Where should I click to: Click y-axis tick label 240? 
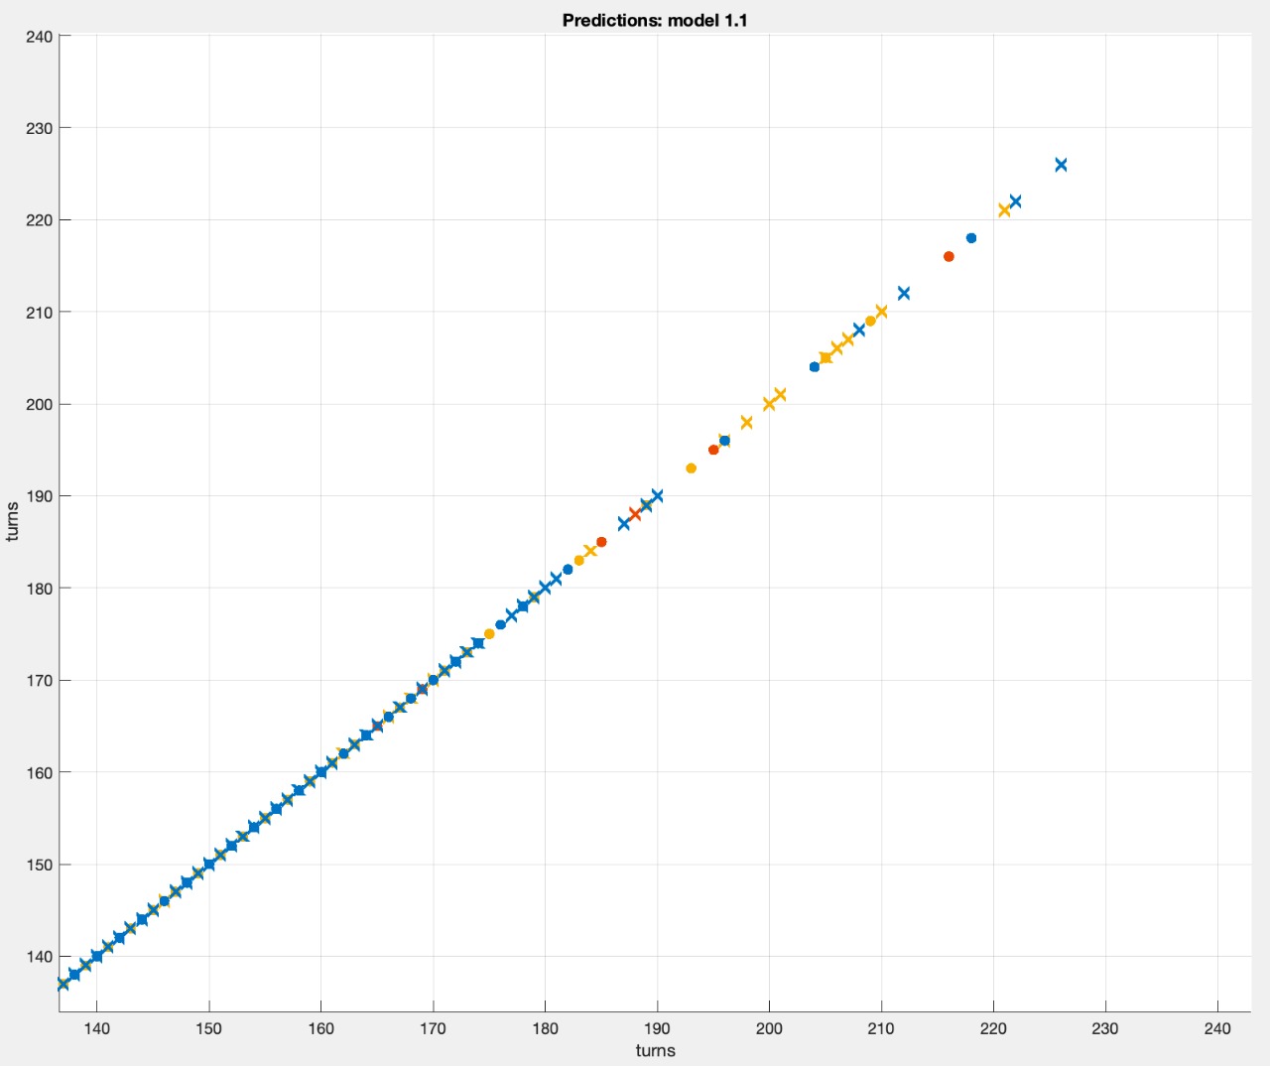39,37
